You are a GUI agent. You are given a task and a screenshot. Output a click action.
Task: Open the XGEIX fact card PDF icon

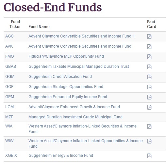[149, 156]
